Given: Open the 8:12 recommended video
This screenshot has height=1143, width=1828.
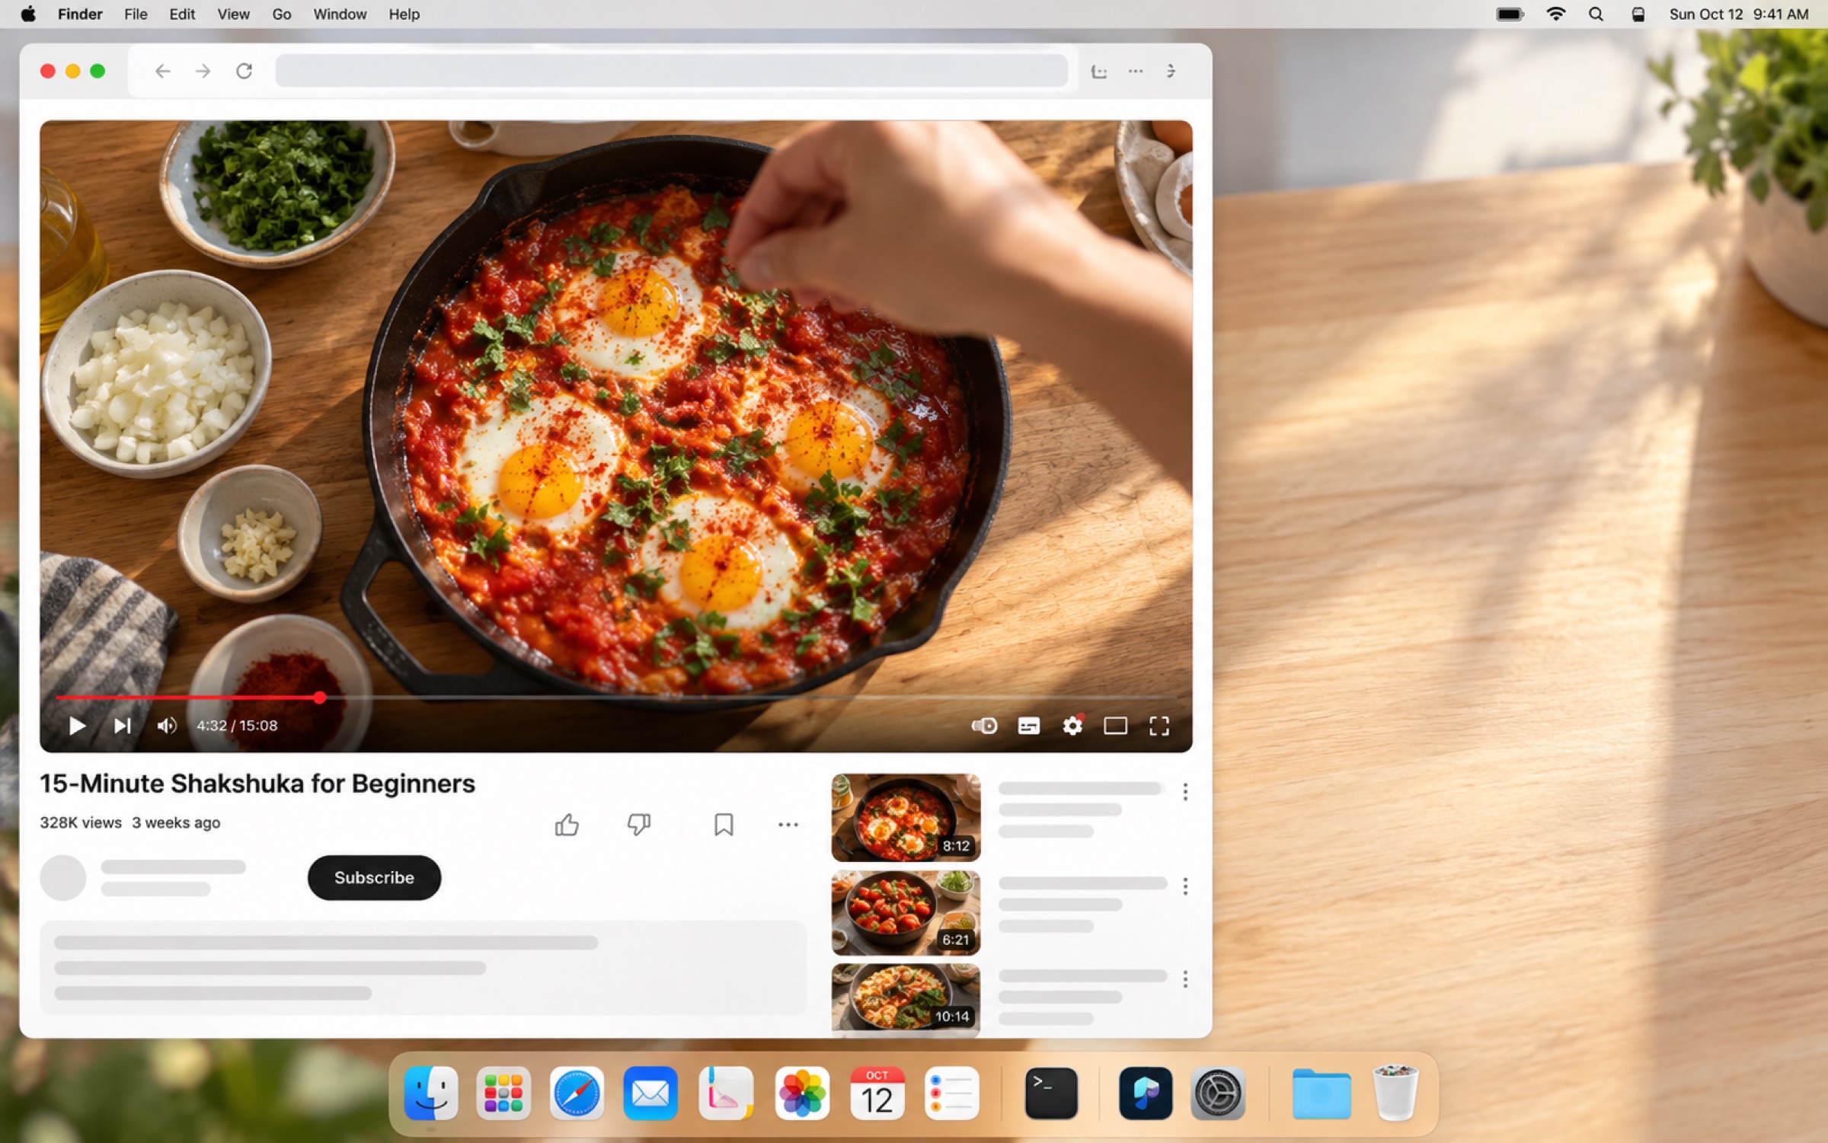Looking at the screenshot, I should pos(906,817).
